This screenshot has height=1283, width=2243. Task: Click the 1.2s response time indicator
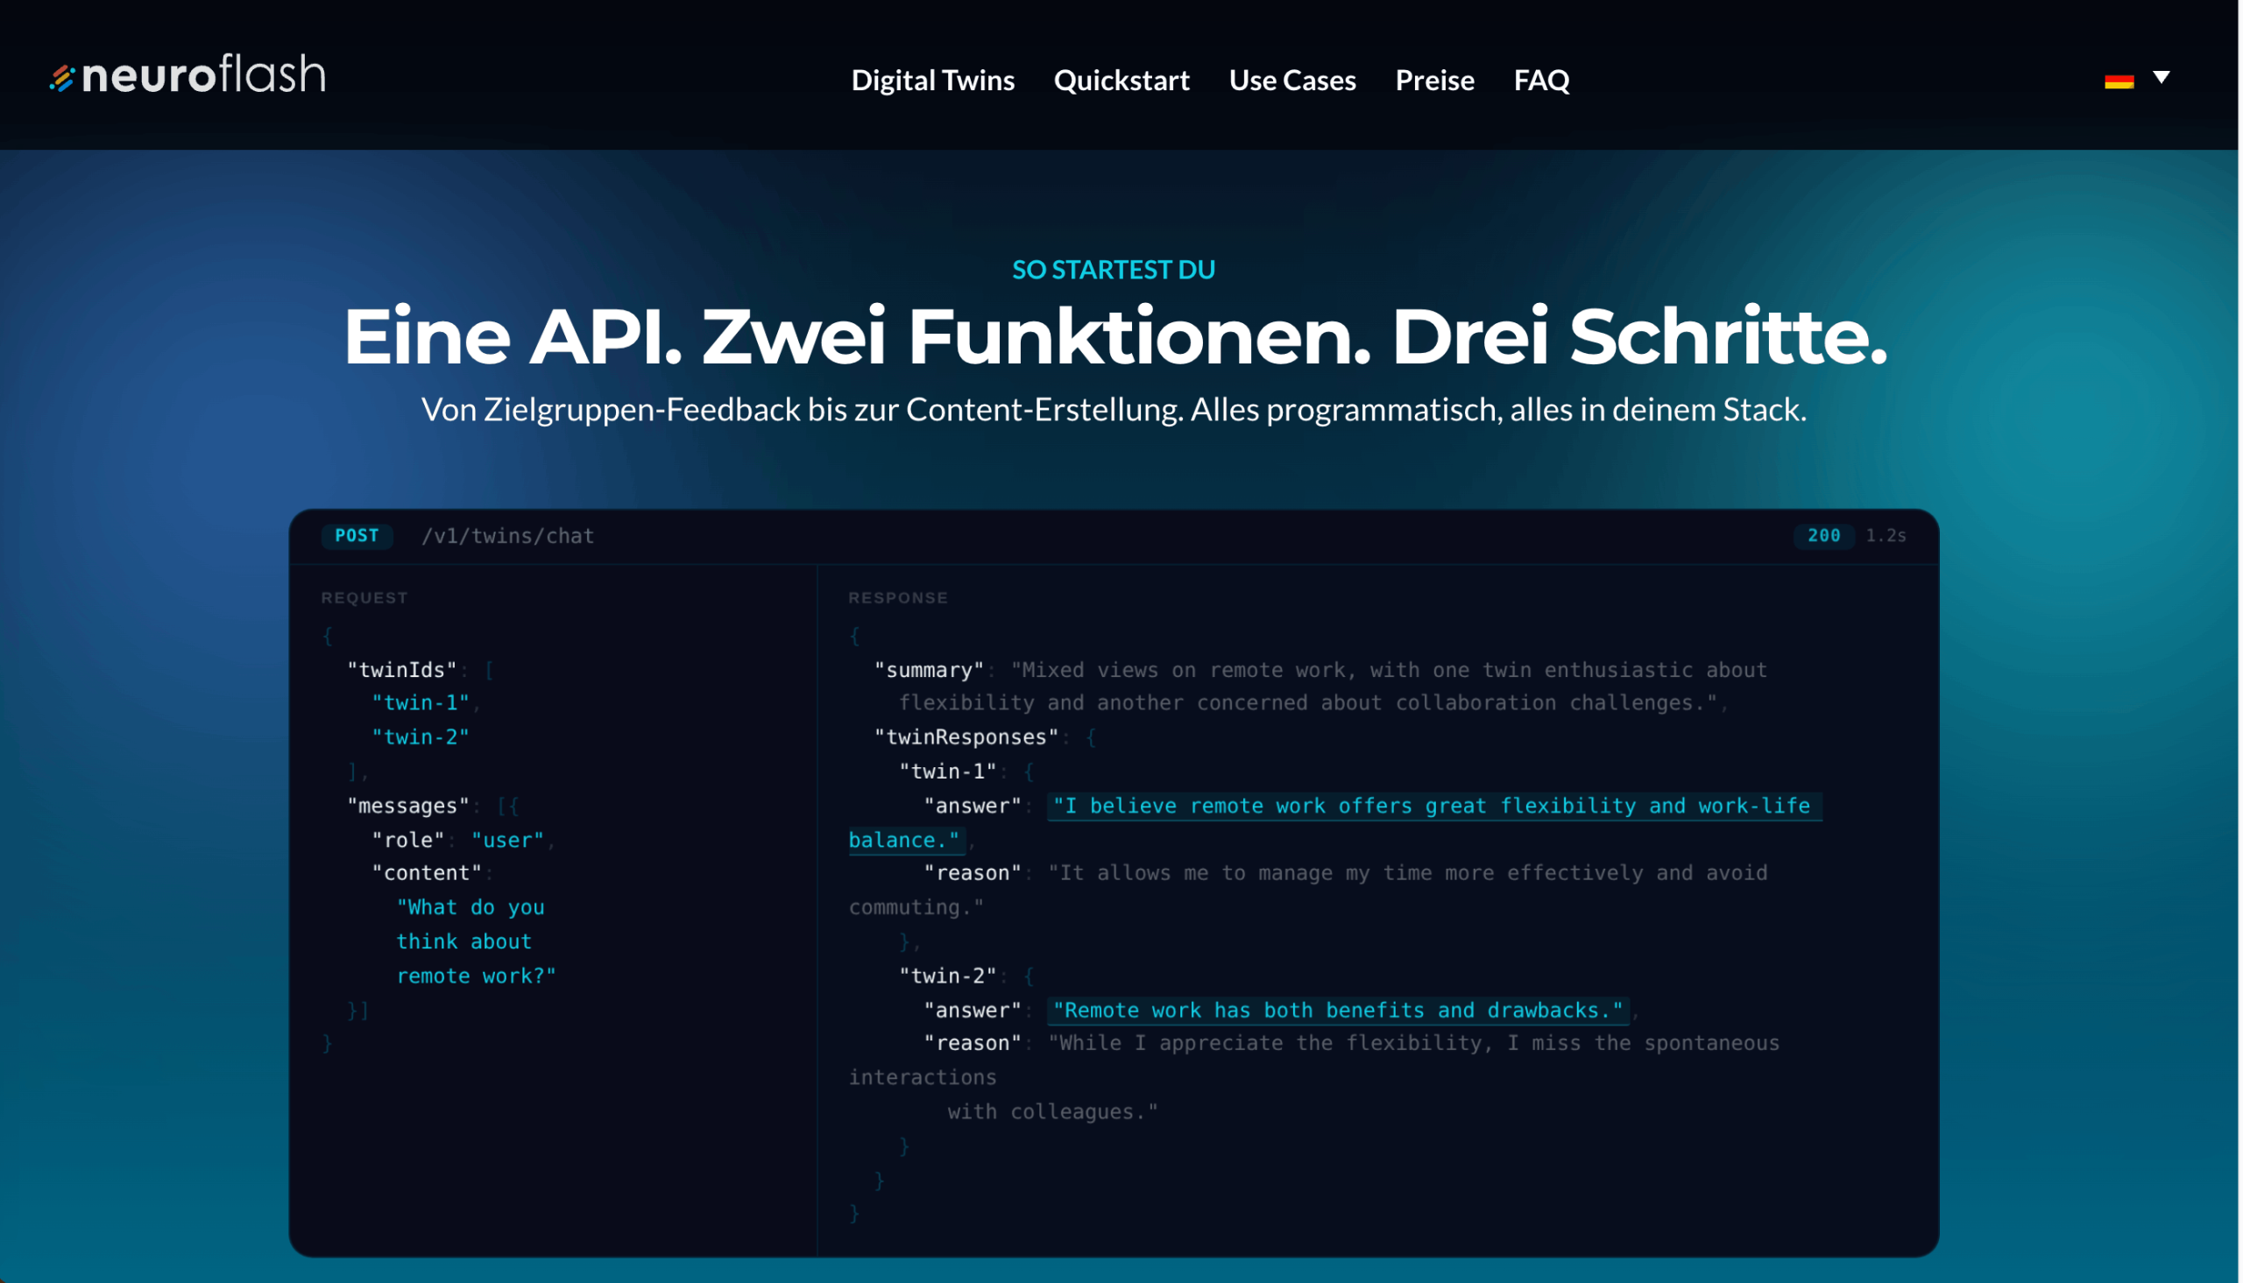tap(1886, 535)
